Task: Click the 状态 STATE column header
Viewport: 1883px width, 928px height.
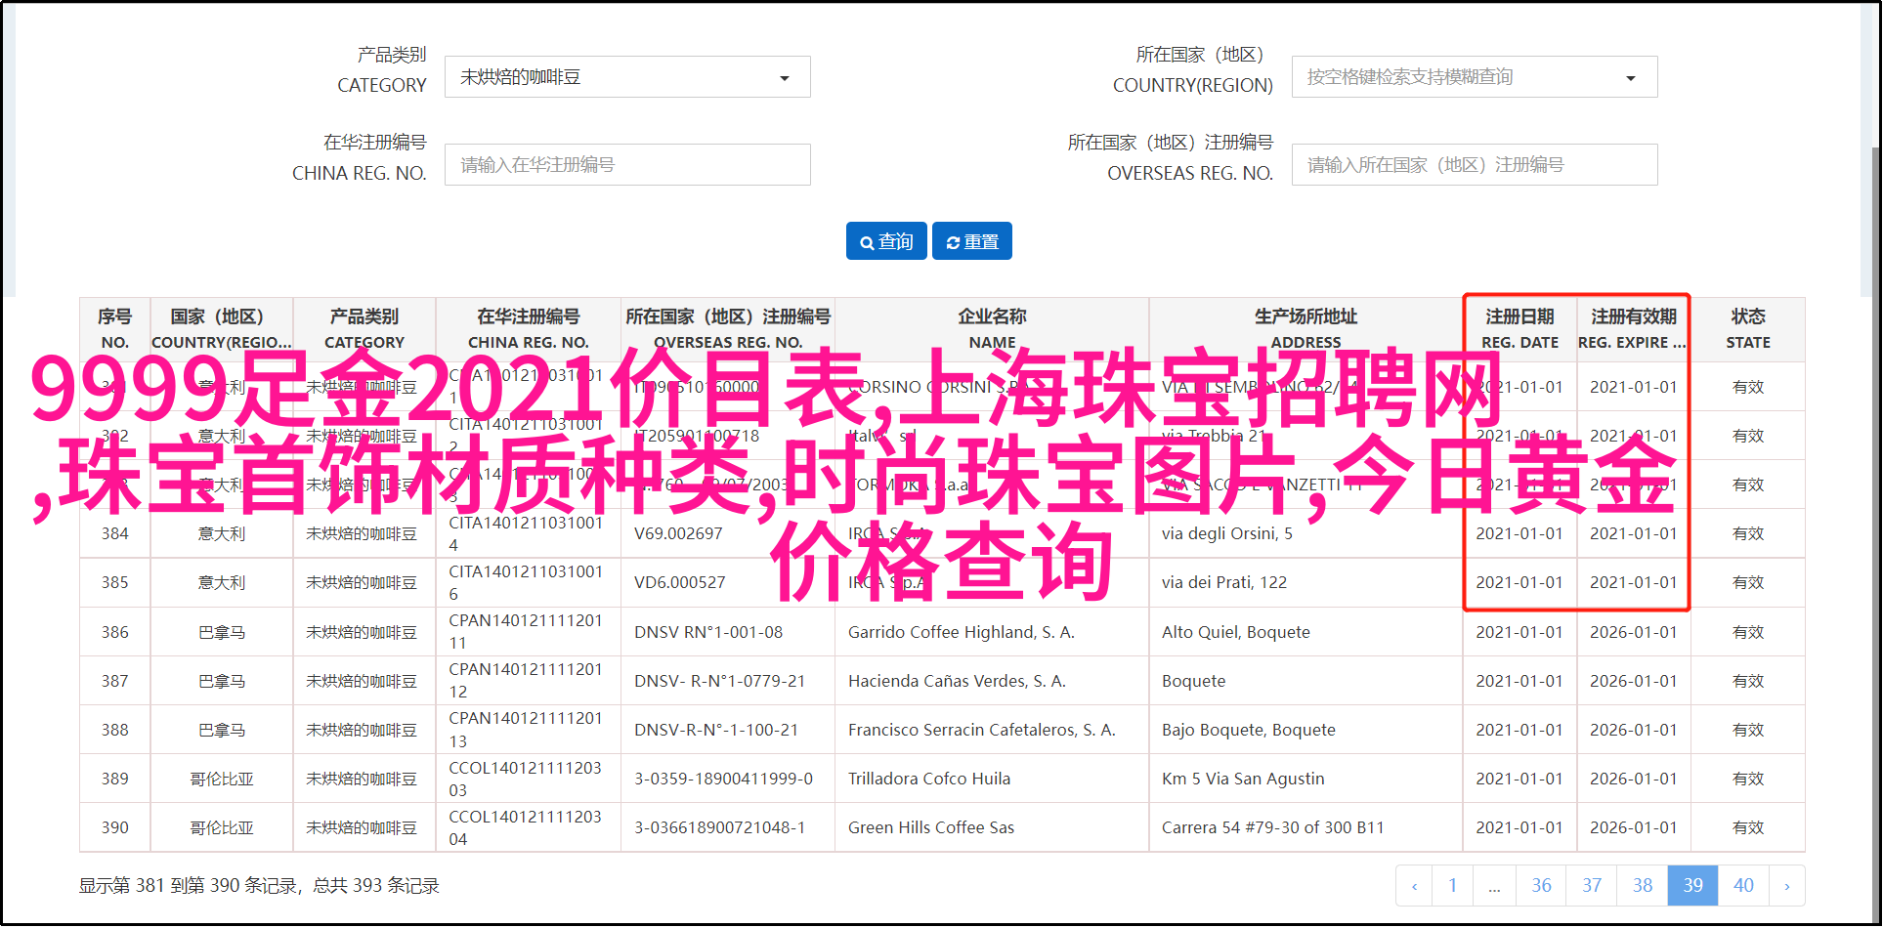Action: coord(1748,329)
